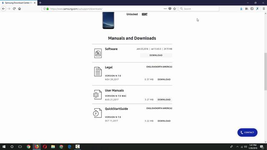267x150 pixels.
Task: Switch to Firefox in the taskbar
Action: (x=37, y=147)
